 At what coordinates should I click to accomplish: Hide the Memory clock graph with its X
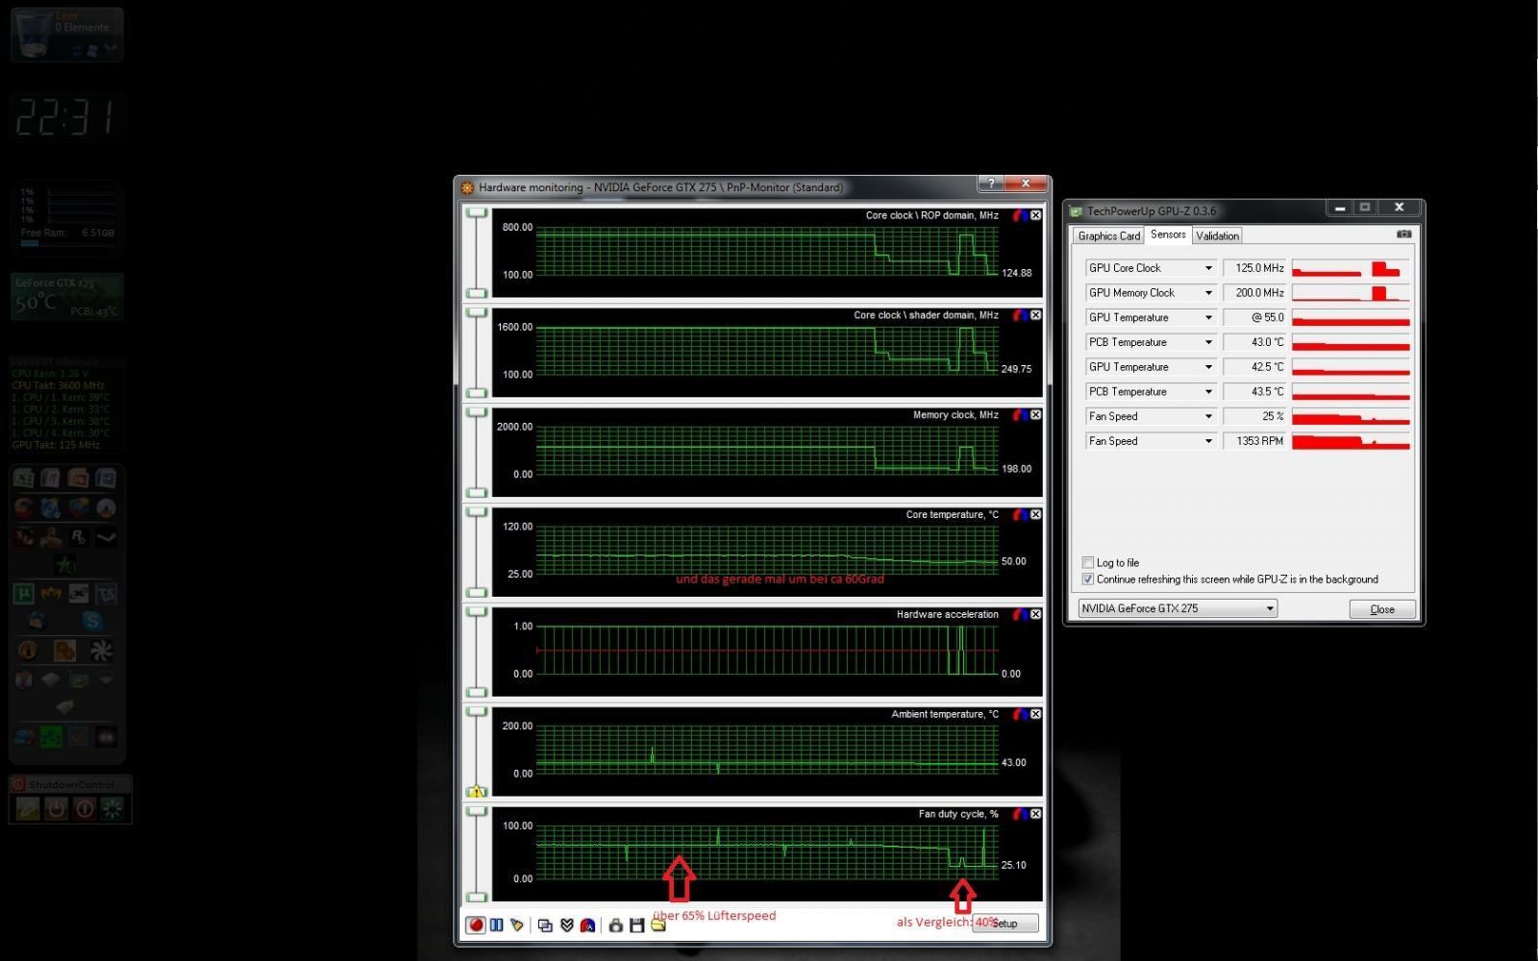pos(1036,415)
